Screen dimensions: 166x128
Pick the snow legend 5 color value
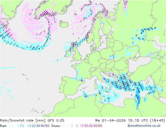(77, 126)
